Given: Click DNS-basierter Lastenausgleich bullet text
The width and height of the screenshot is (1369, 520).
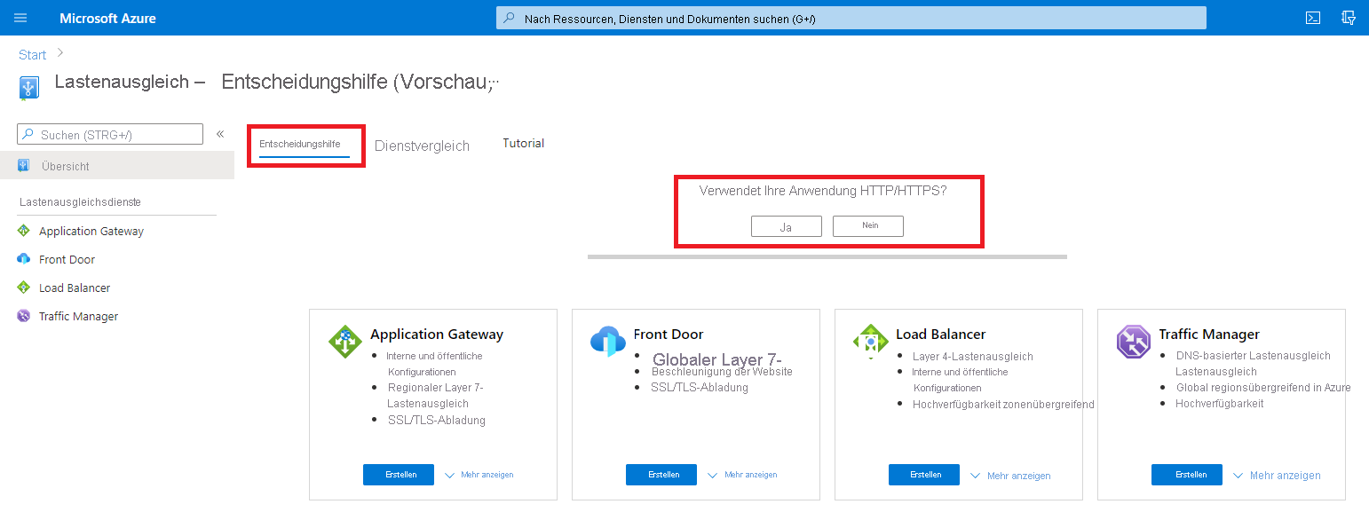Looking at the screenshot, I should 1254,364.
